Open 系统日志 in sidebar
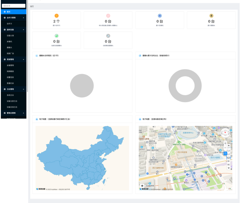 click(x=10, y=95)
